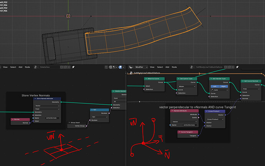Open the editor type selector icon

[x=131, y=67]
